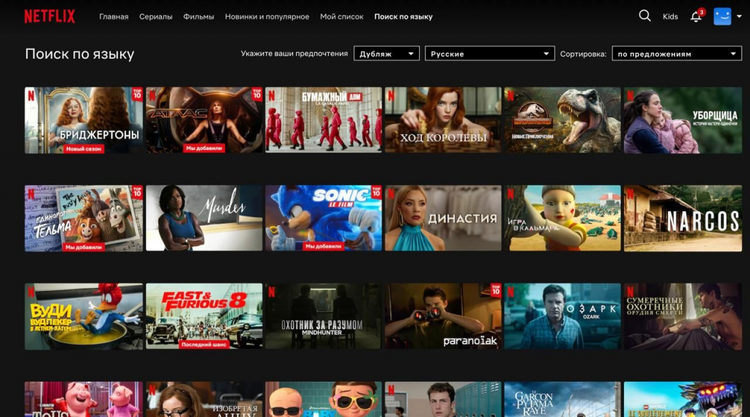Select the Sonic le film thumbnail
750x417 pixels.
pos(323,218)
